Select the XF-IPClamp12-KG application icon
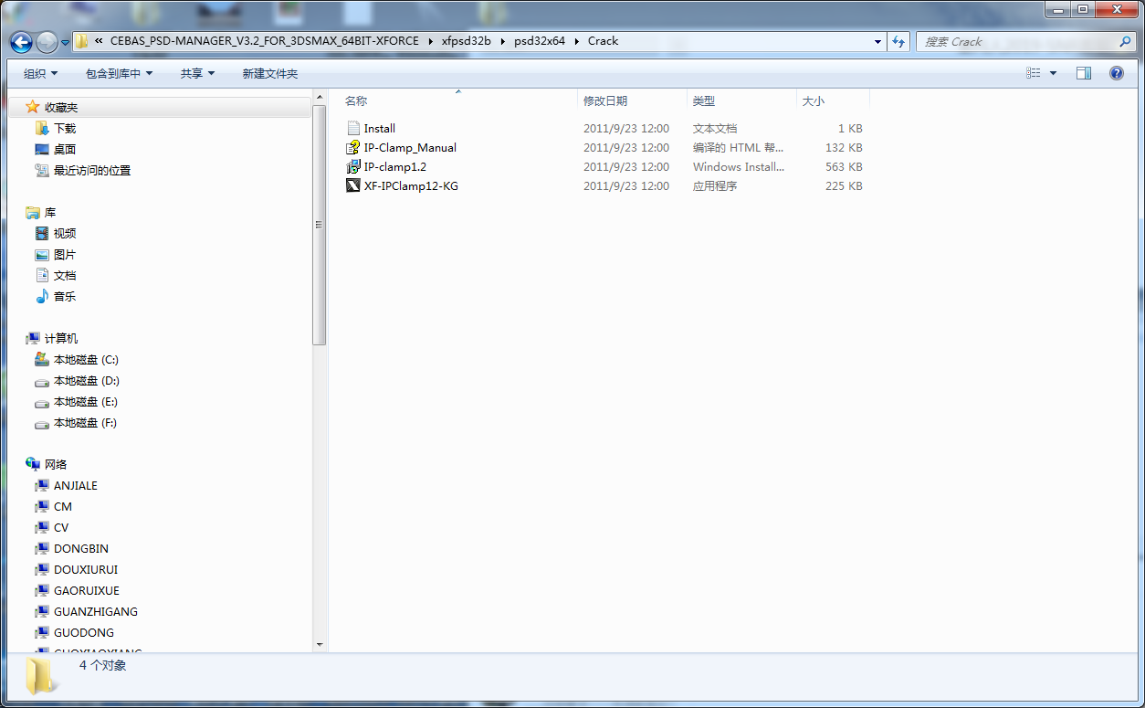 (353, 185)
